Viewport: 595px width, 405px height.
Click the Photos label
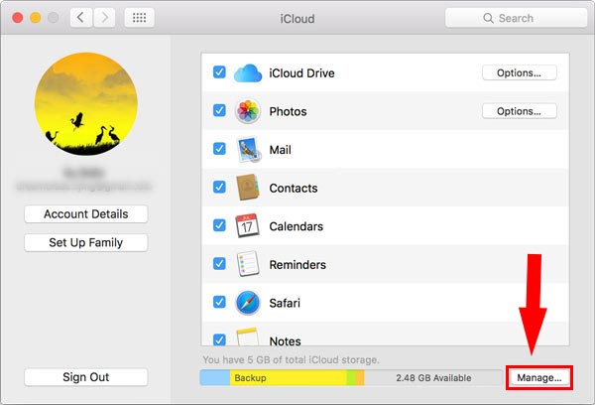pos(288,111)
